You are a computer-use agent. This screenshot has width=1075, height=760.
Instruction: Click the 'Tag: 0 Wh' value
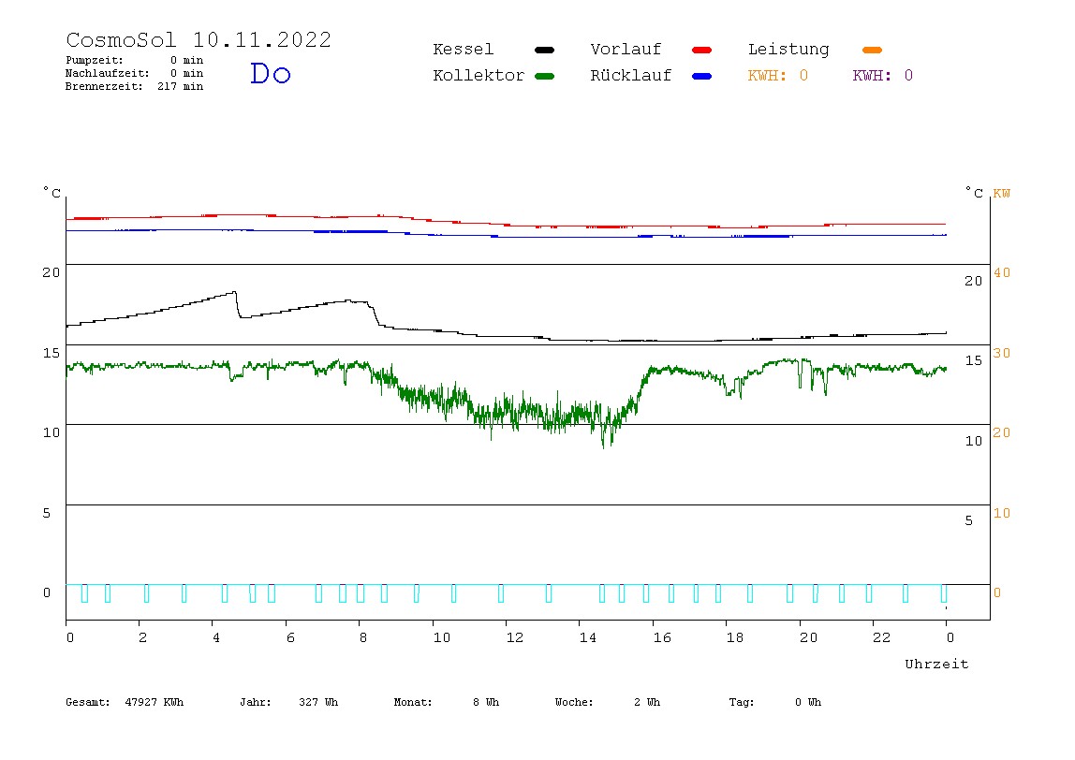774,702
